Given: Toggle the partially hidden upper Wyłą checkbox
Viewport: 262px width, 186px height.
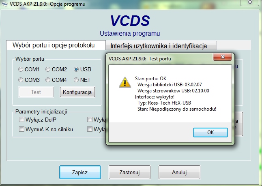Looking at the screenshot, I should click(90, 120).
